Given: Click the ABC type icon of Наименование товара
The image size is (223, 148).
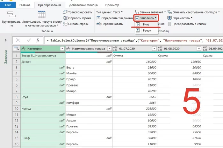Looking at the screenshot, I should [68, 48].
